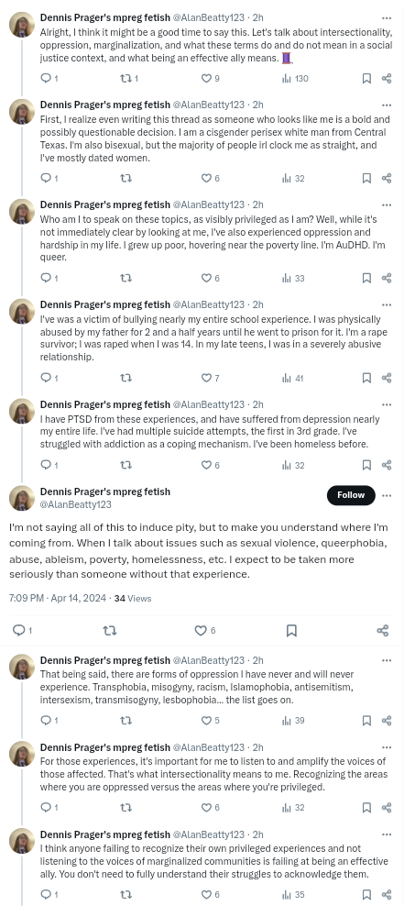
Task: Open more options on the effective ally tweet
Action: pos(387,834)
